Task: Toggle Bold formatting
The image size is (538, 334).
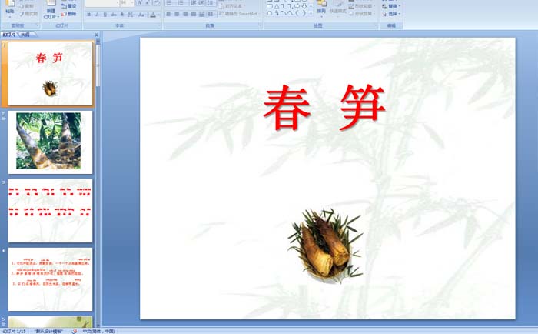Action: (x=89, y=15)
